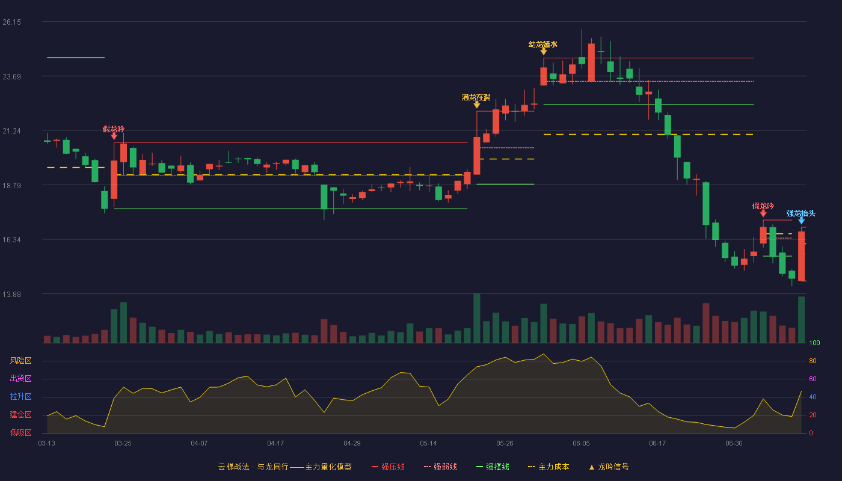Click the 18.79 price axis label
Screen dimensions: 842x481
(12, 185)
